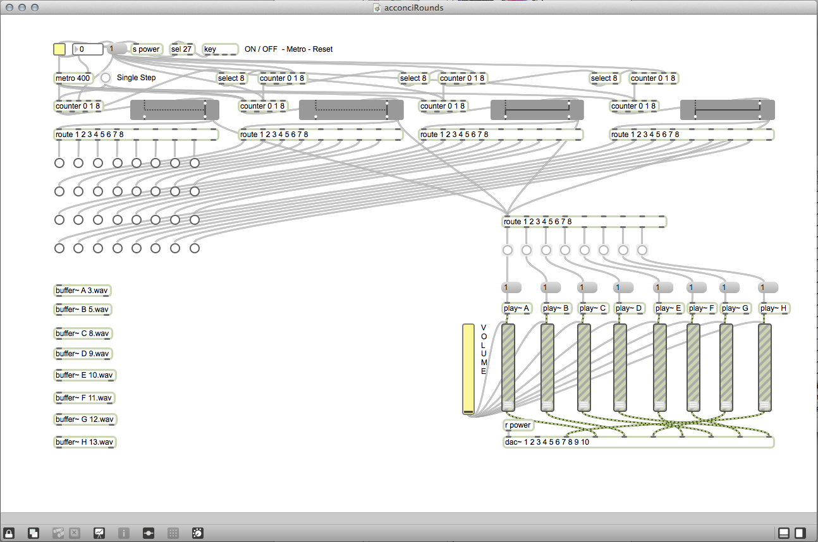Click the yellow VOLUME slider

coord(468,369)
